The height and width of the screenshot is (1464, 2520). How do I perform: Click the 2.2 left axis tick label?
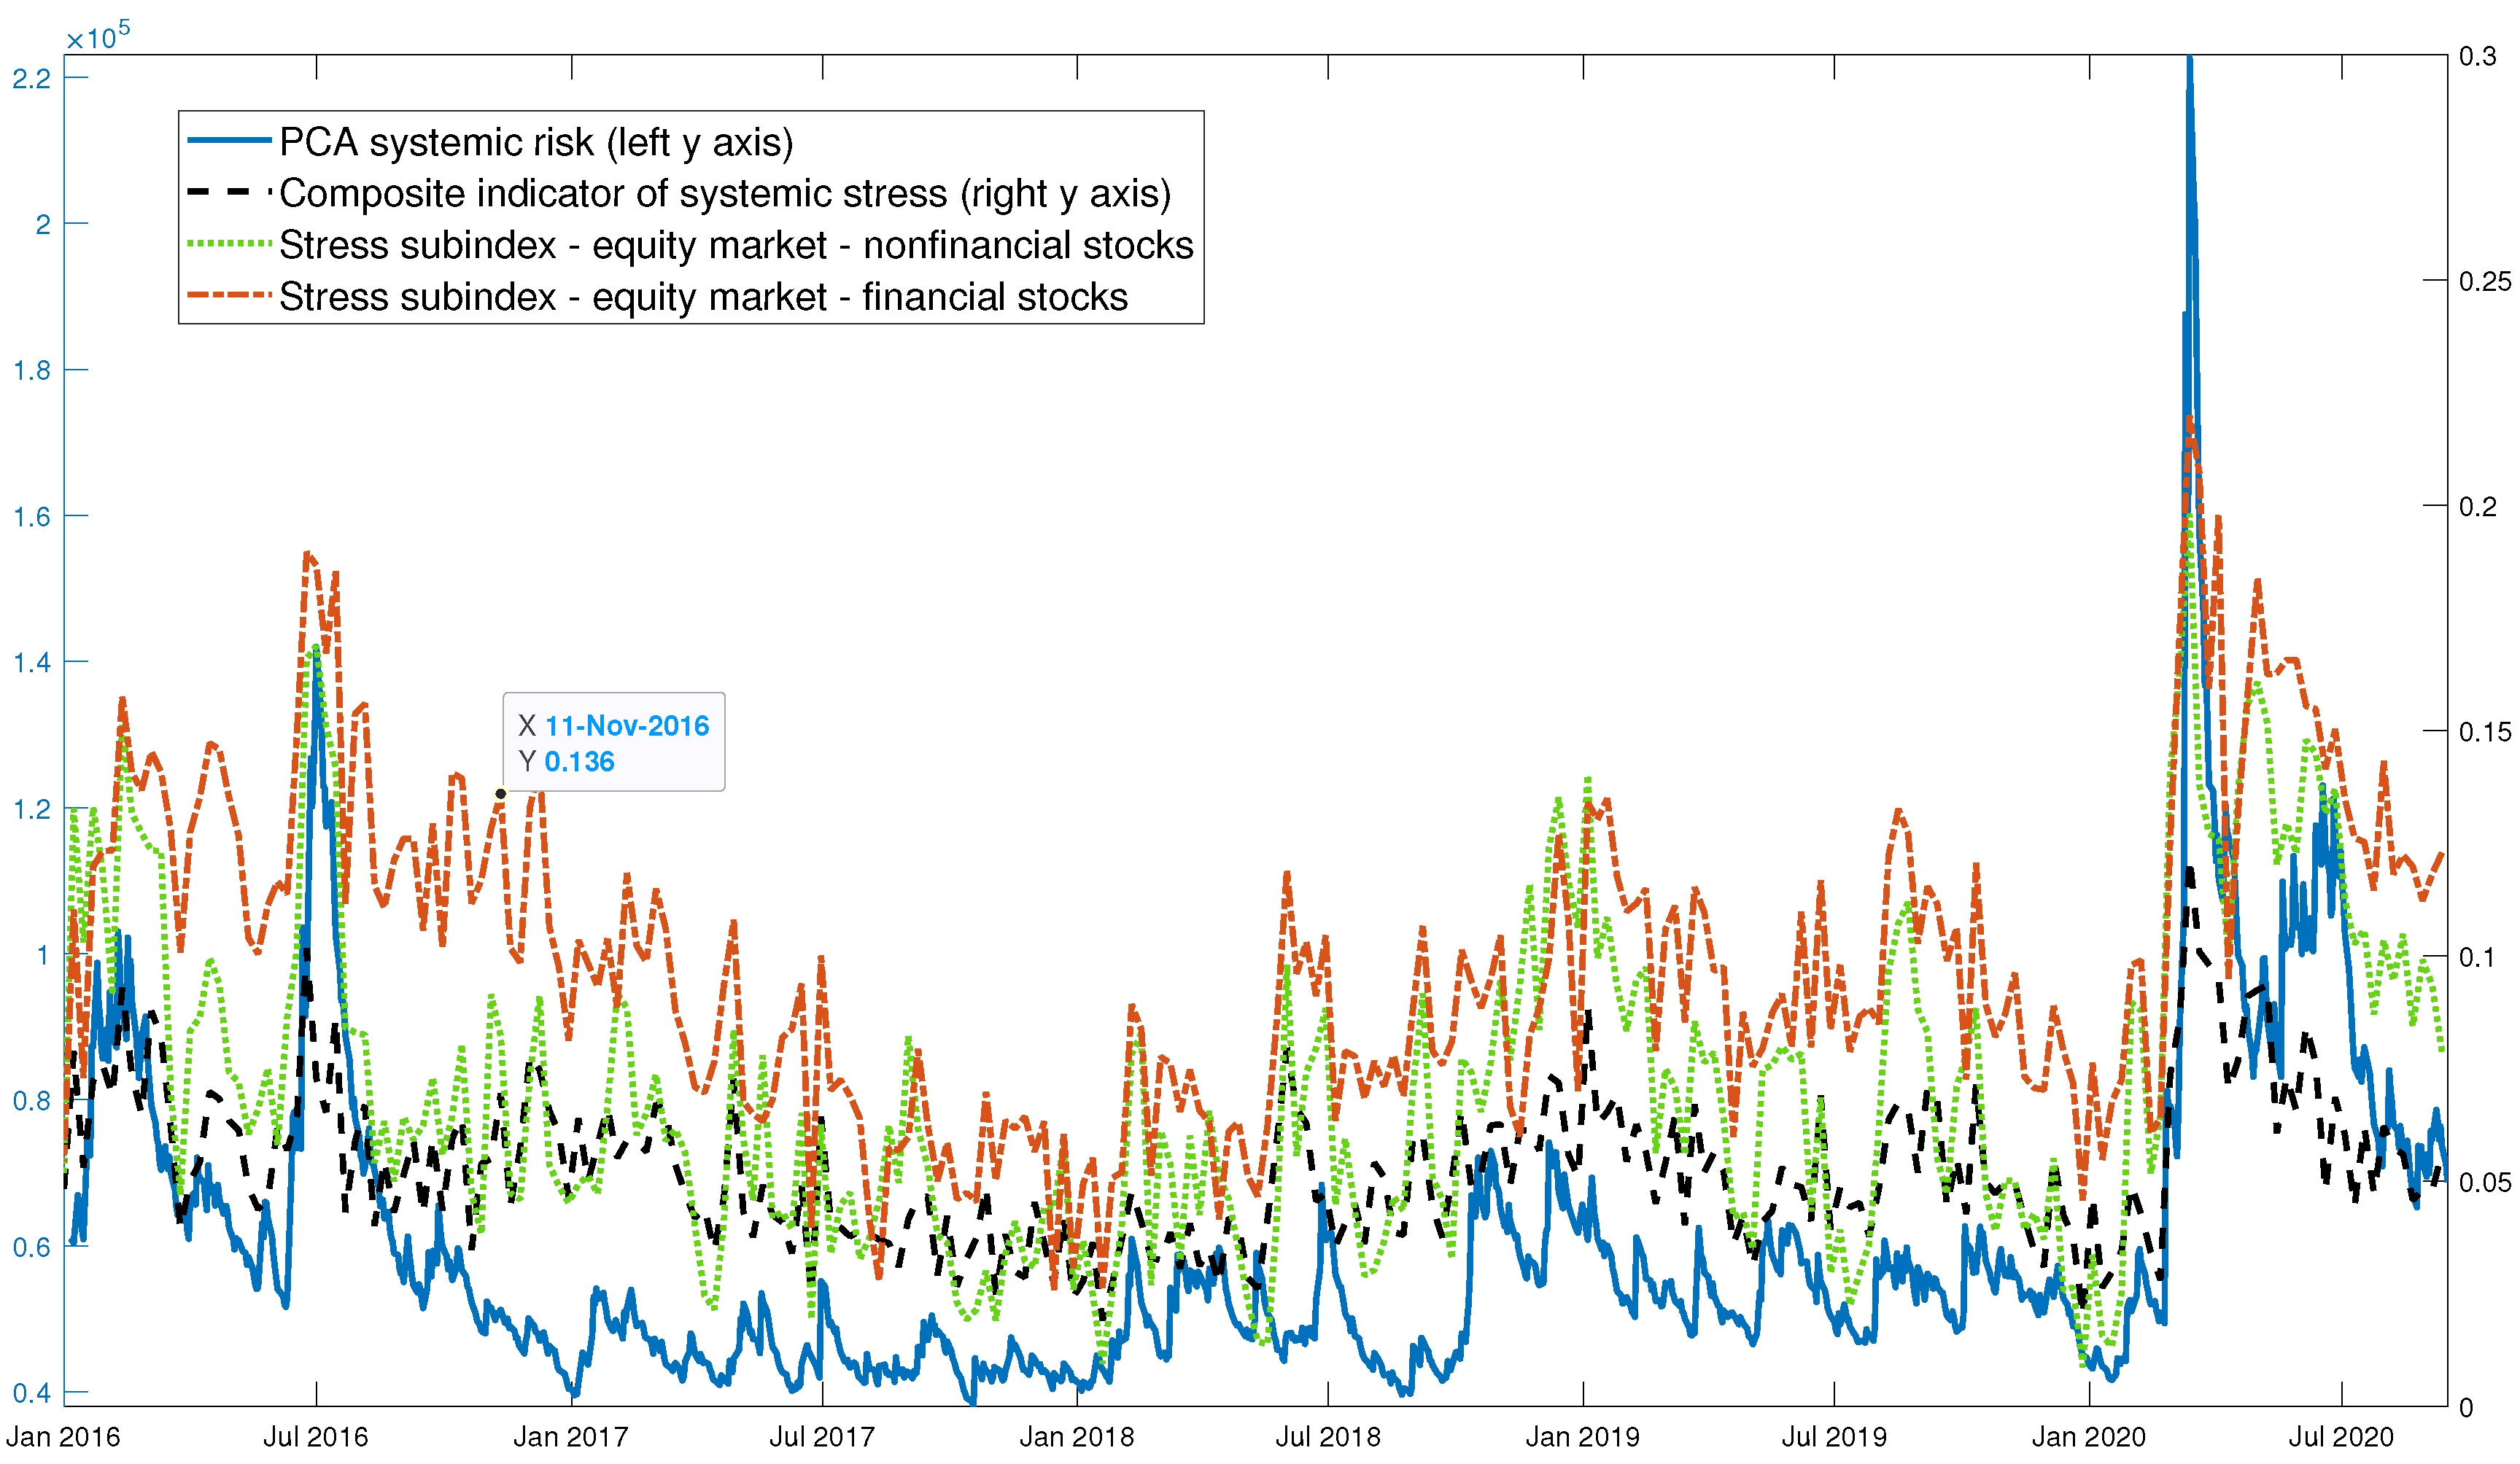click(31, 78)
